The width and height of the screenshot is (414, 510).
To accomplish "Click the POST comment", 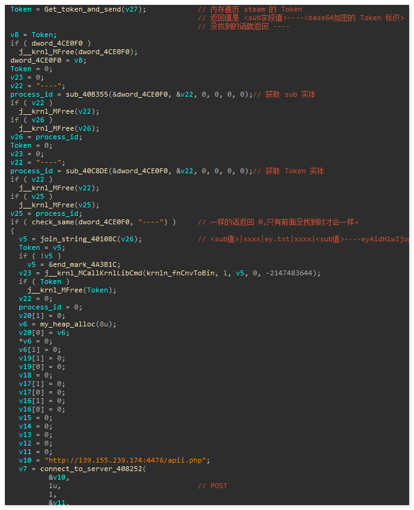I will pos(218,486).
